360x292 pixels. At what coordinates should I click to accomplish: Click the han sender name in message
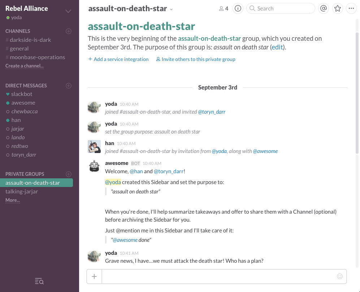(x=109, y=143)
